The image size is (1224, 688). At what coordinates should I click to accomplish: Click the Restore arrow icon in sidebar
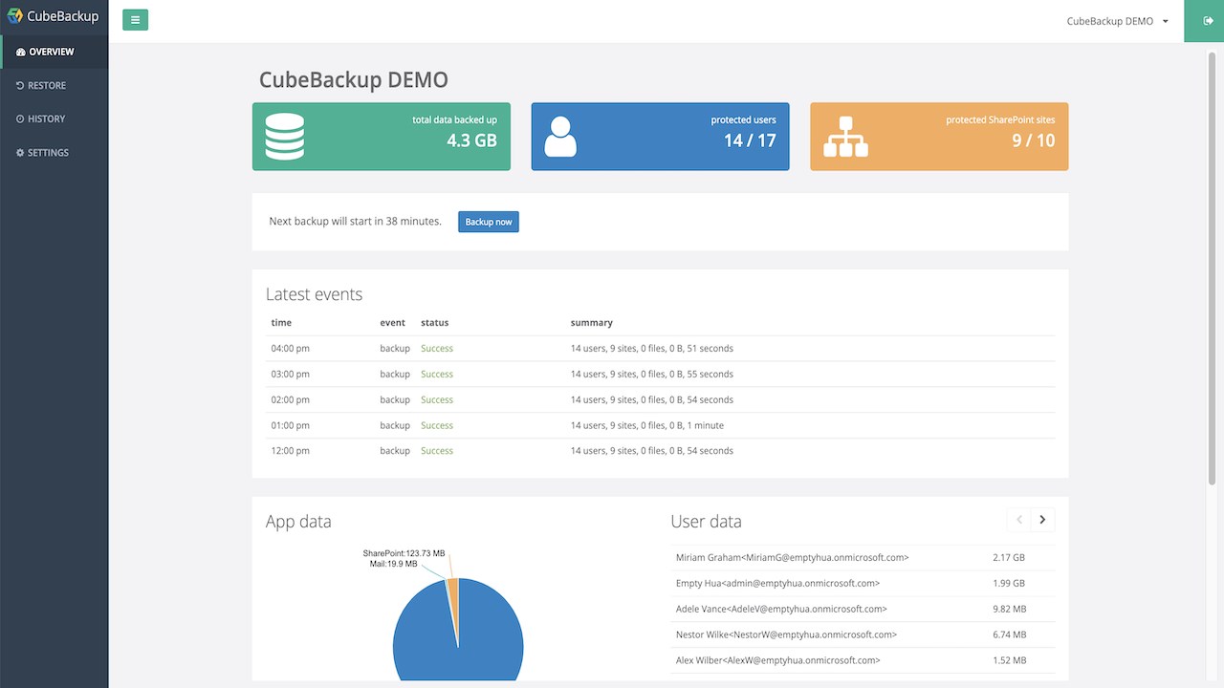pos(20,85)
